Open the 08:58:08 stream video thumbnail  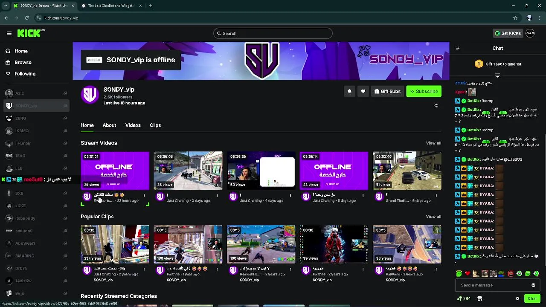click(x=188, y=171)
